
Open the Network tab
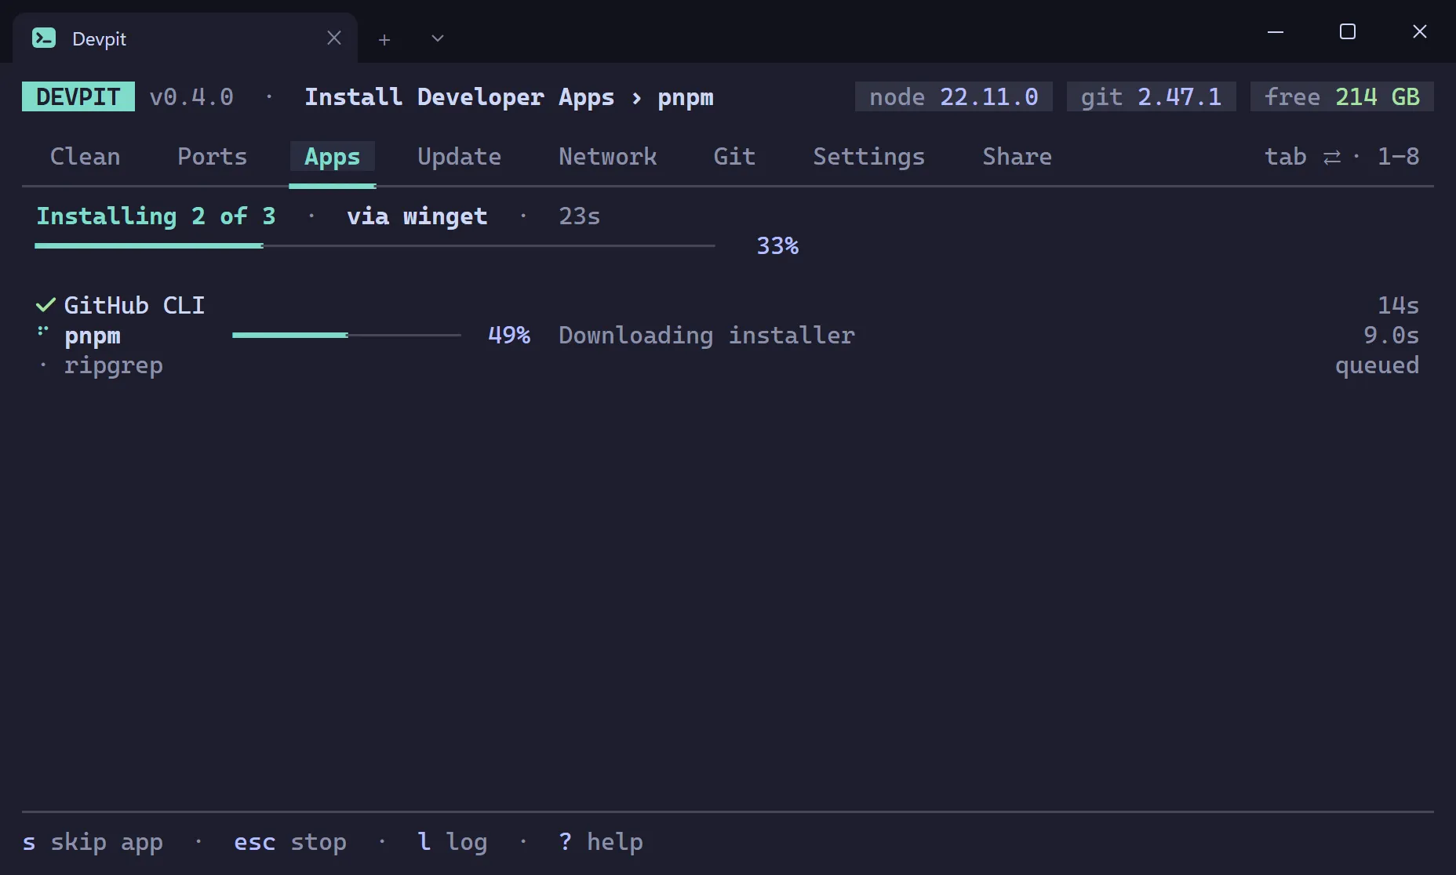[608, 157]
